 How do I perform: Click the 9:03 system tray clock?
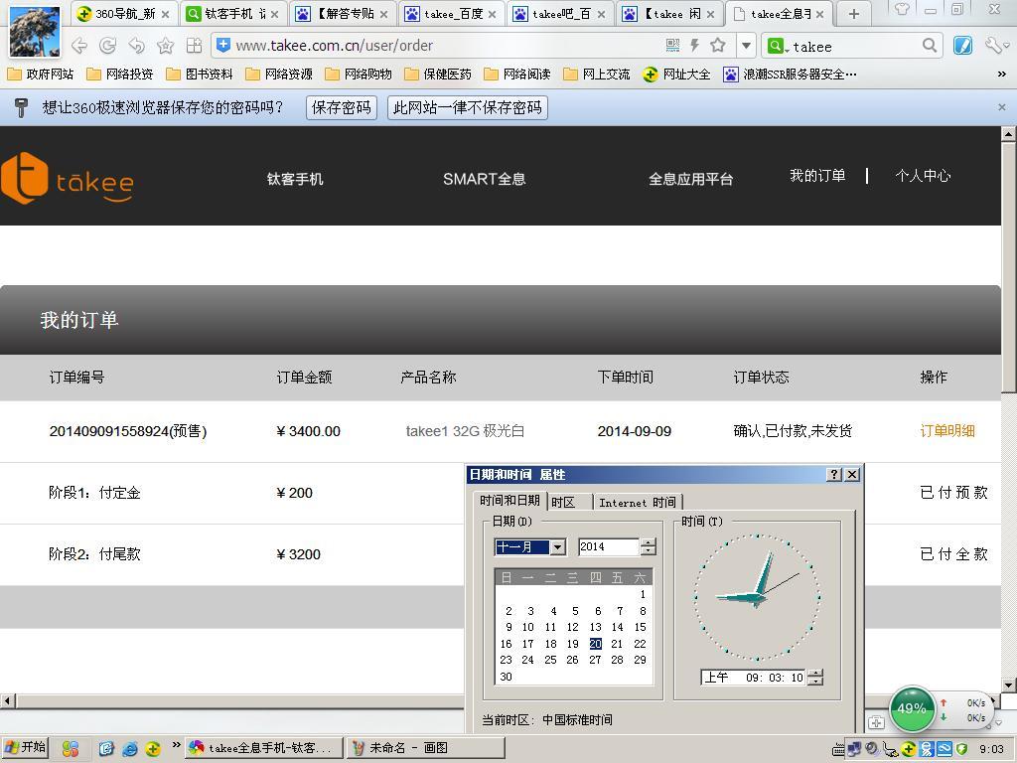click(992, 749)
